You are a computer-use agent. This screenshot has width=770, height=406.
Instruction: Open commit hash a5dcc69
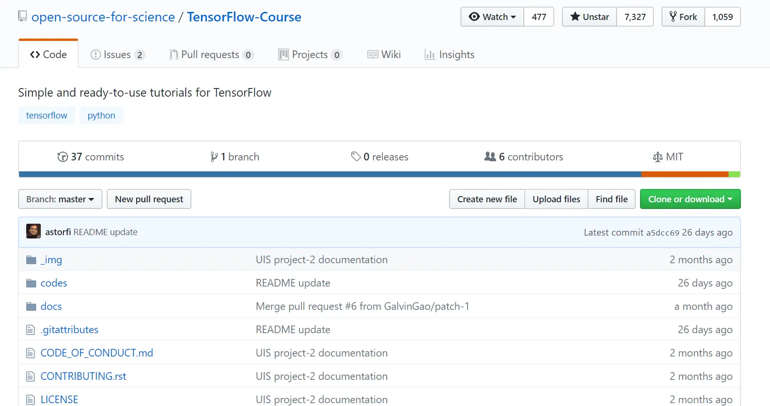[x=662, y=233]
